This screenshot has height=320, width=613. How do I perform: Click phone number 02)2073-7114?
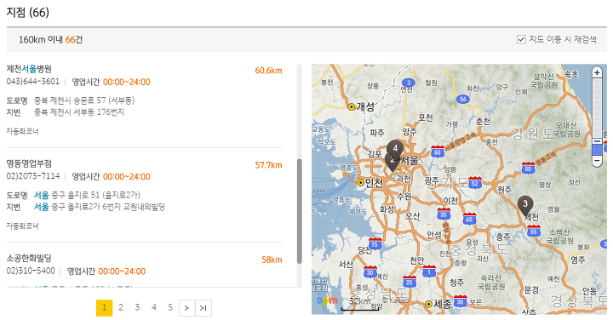point(33,176)
